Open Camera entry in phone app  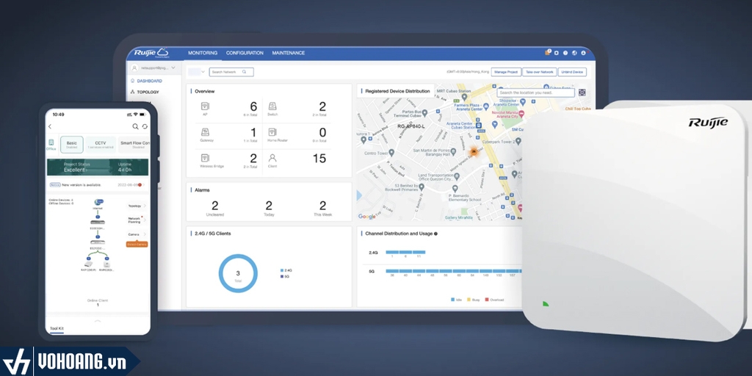pyautogui.click(x=137, y=234)
